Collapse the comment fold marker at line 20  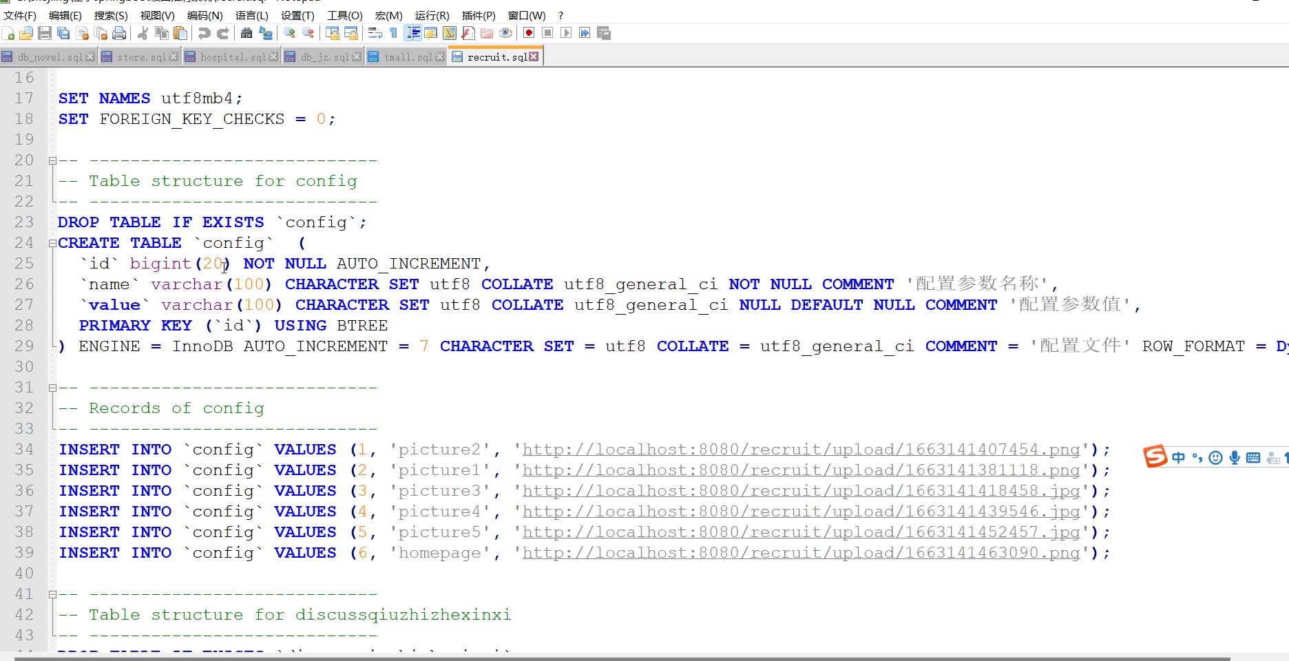click(52, 160)
